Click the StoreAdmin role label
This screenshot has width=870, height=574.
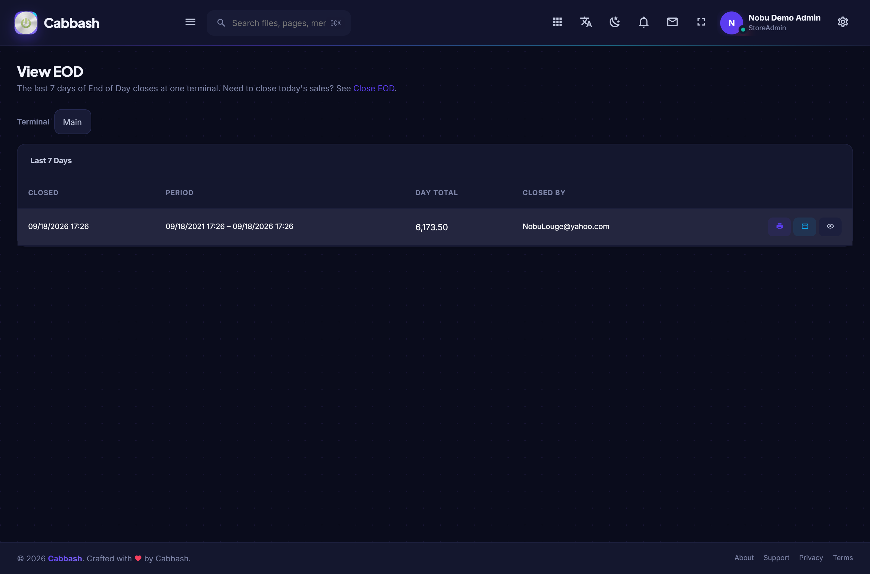coord(767,28)
